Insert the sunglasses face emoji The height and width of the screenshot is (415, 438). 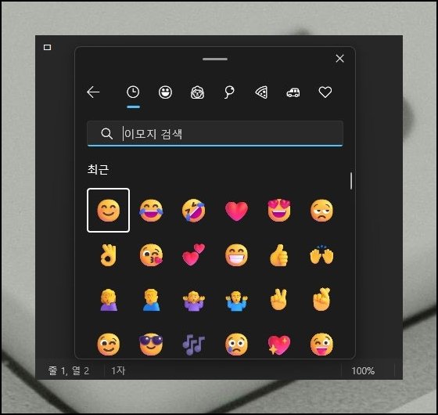151,345
